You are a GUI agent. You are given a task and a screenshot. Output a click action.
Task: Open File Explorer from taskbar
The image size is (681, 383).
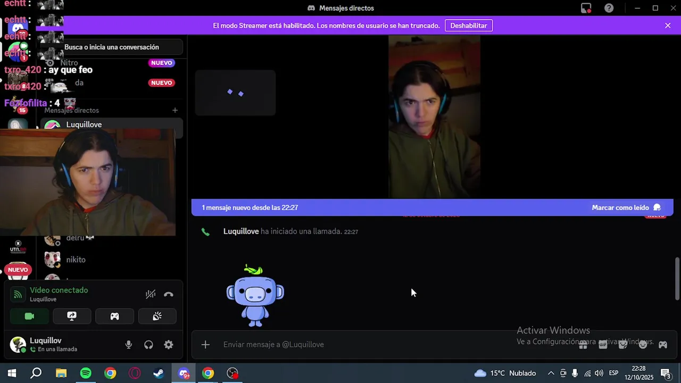click(x=61, y=373)
